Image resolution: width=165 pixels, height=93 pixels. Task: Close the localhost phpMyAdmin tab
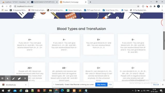(x=28, y=2)
